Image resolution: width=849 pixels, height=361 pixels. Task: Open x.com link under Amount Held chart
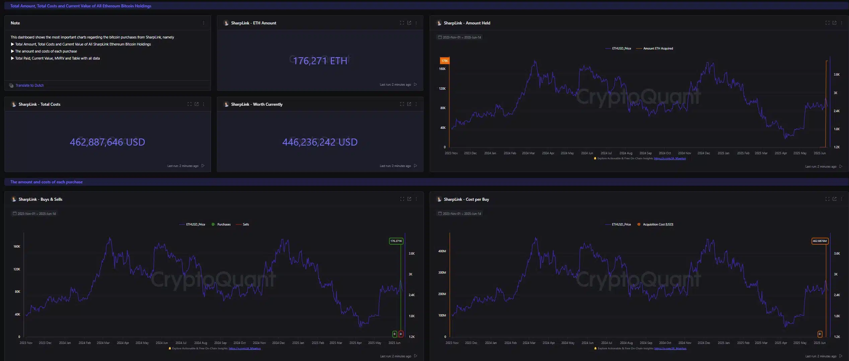pos(670,159)
